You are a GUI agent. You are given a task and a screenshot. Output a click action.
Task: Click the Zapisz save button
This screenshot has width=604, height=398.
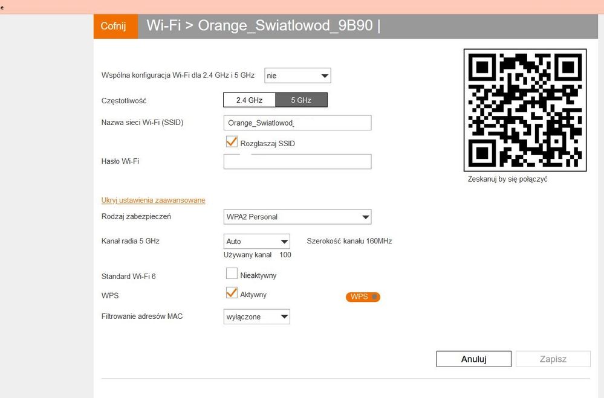(553, 359)
